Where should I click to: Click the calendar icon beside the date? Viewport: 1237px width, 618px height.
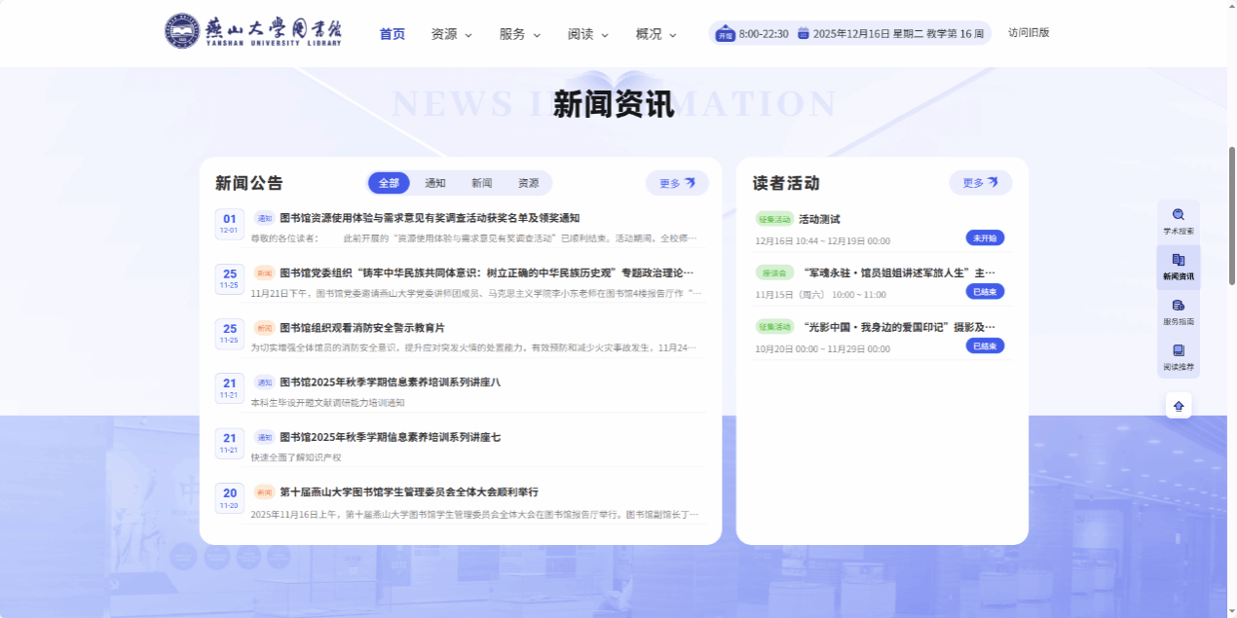pos(804,33)
